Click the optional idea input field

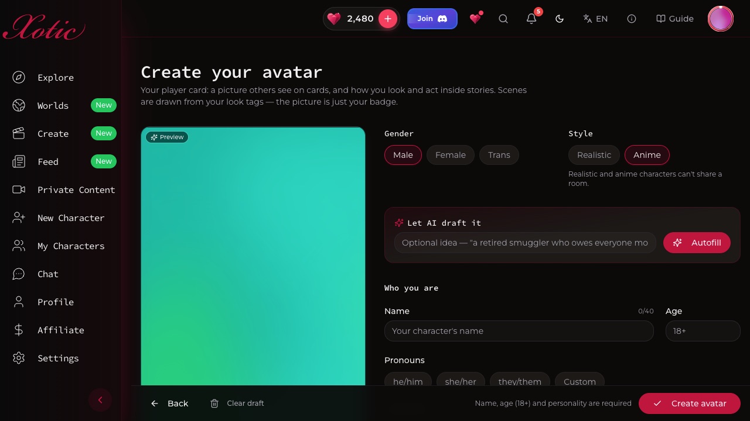pyautogui.click(x=525, y=243)
